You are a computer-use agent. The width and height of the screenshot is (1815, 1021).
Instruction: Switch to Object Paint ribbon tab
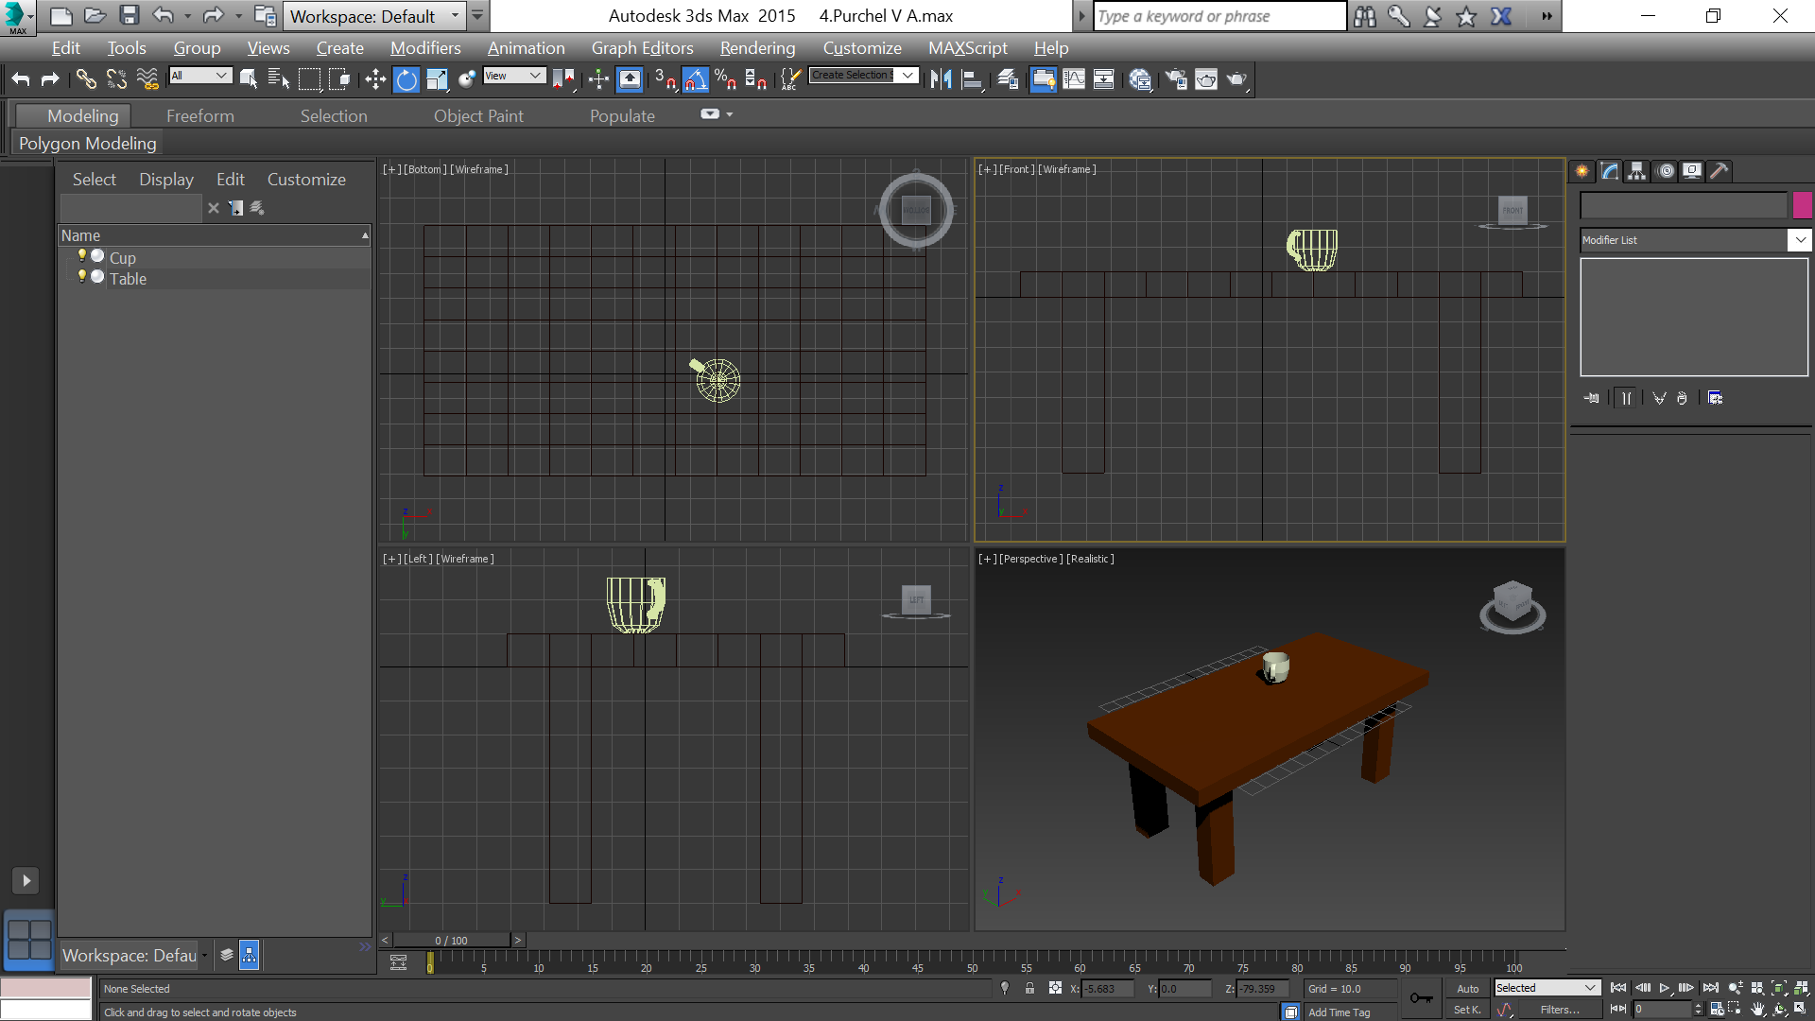pyautogui.click(x=478, y=115)
